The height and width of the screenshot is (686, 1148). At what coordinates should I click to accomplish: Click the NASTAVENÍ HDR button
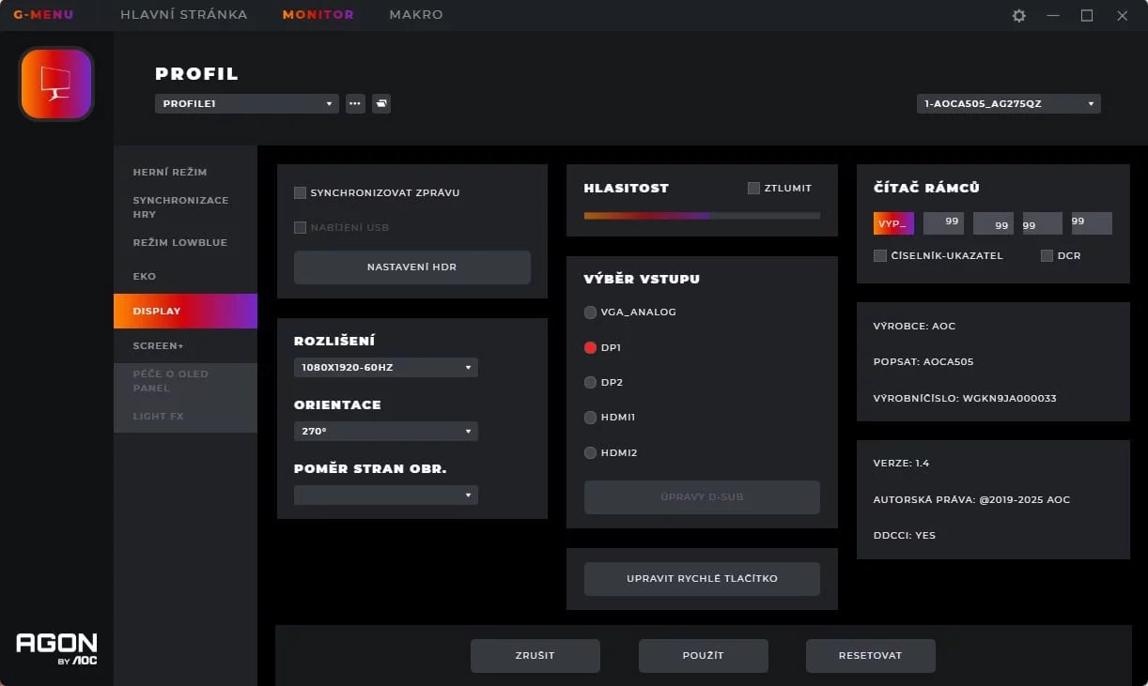(x=412, y=267)
